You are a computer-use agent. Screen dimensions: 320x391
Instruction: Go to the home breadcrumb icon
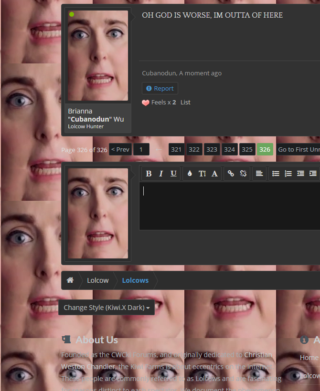(x=70, y=280)
